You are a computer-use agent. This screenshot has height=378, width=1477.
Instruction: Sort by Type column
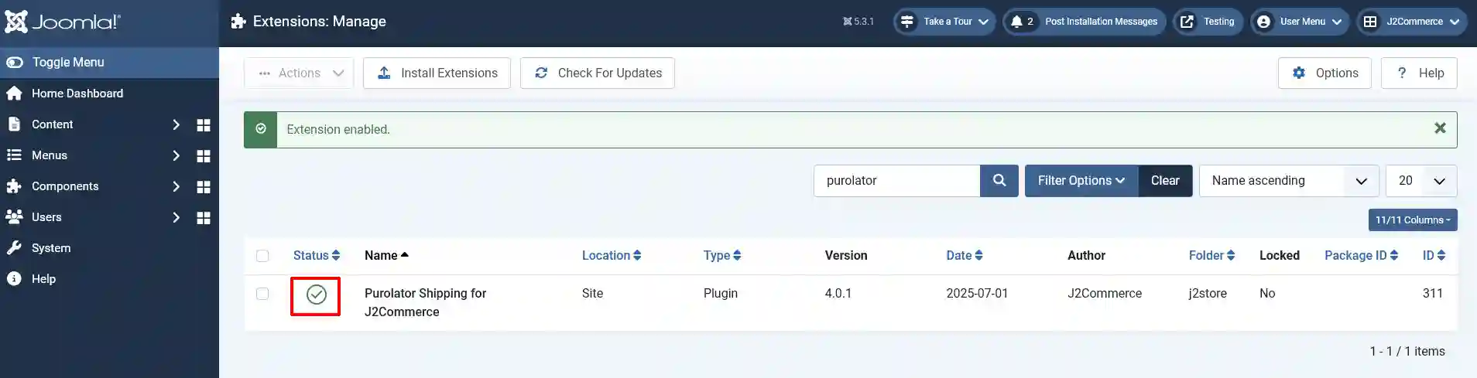pyautogui.click(x=722, y=256)
